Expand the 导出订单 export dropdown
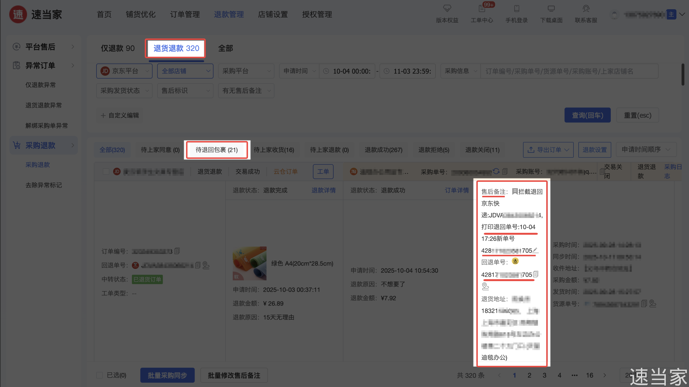Image resolution: width=689 pixels, height=387 pixels. click(x=548, y=150)
